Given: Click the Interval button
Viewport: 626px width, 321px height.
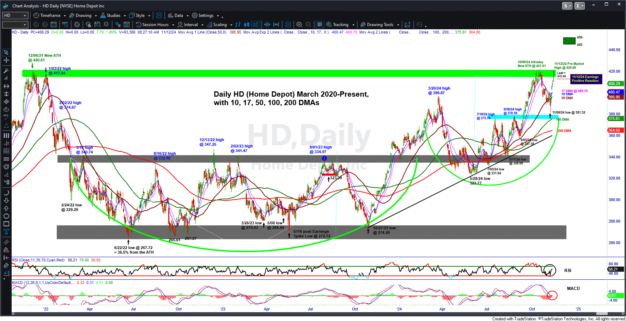Looking at the screenshot, I should pyautogui.click(x=188, y=25).
